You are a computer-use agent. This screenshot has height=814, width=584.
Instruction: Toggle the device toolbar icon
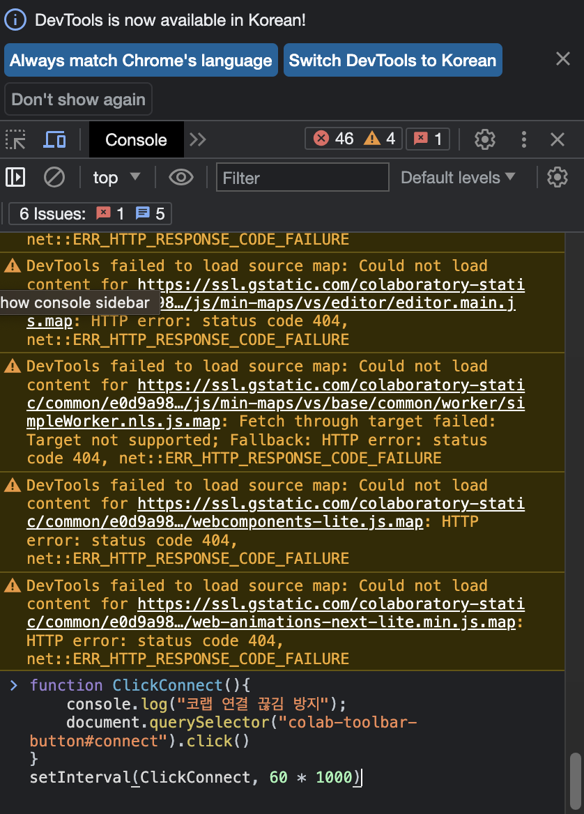coord(54,139)
